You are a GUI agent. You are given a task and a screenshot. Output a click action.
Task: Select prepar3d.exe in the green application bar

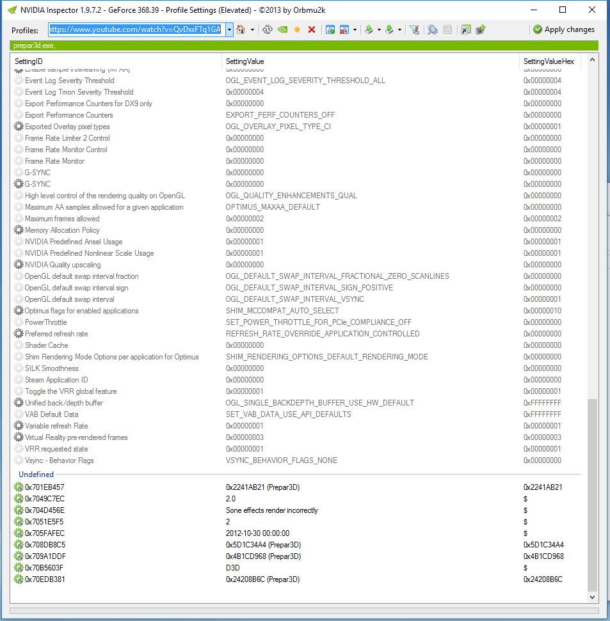pyautogui.click(x=35, y=45)
